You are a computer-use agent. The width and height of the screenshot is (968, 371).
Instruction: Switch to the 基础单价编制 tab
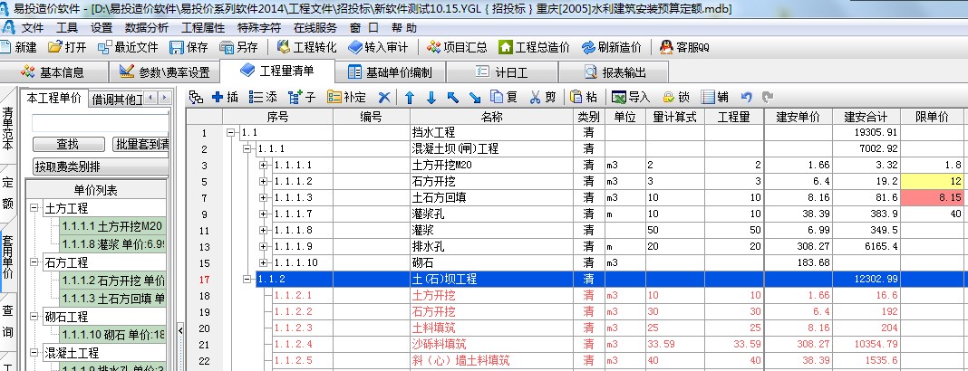pyautogui.click(x=397, y=72)
